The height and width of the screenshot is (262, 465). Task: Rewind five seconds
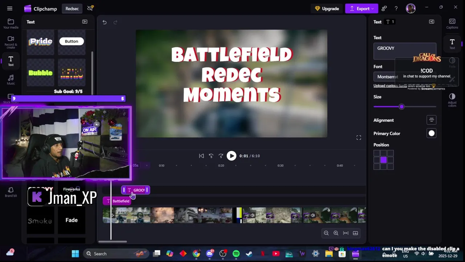click(x=211, y=156)
